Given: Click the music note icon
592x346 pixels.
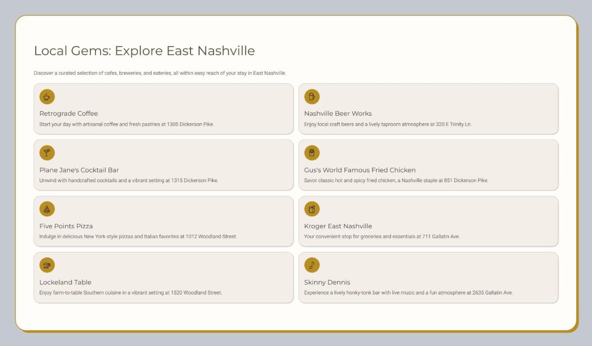Looking at the screenshot, I should pyautogui.click(x=312, y=265).
